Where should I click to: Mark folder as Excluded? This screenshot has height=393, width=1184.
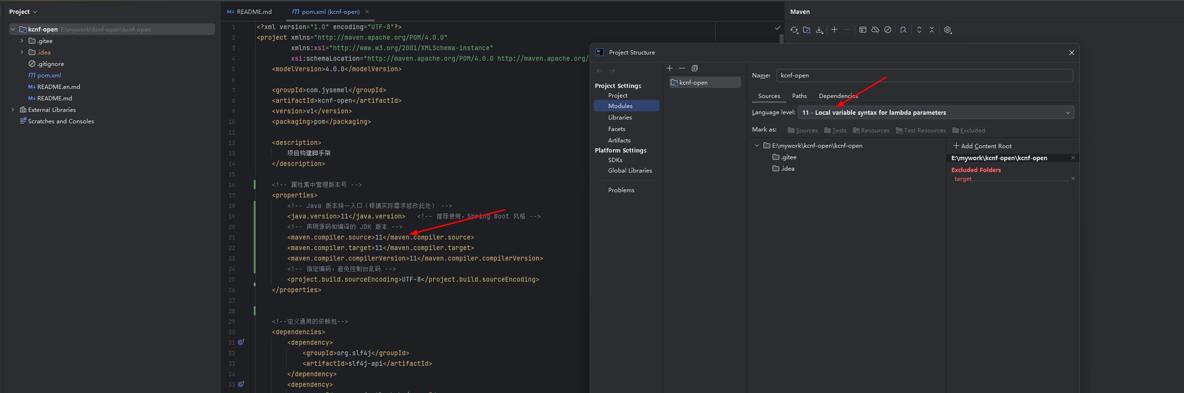point(969,131)
